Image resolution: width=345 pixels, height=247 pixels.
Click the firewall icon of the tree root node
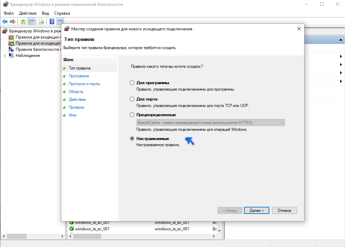click(x=5, y=31)
